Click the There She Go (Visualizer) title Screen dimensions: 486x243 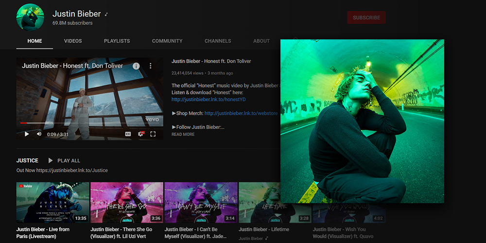pos(121,233)
